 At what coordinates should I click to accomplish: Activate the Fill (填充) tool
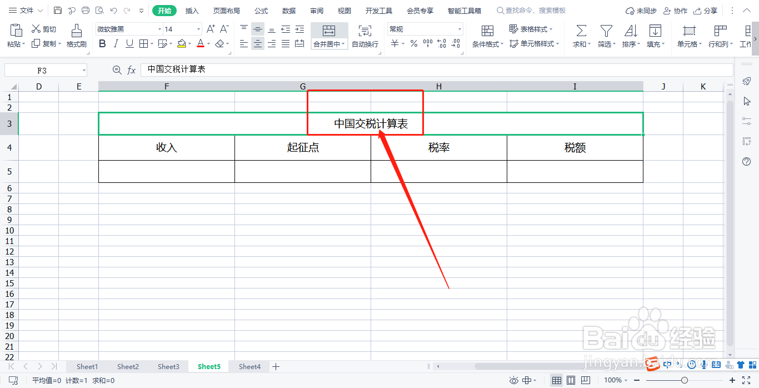click(x=655, y=34)
